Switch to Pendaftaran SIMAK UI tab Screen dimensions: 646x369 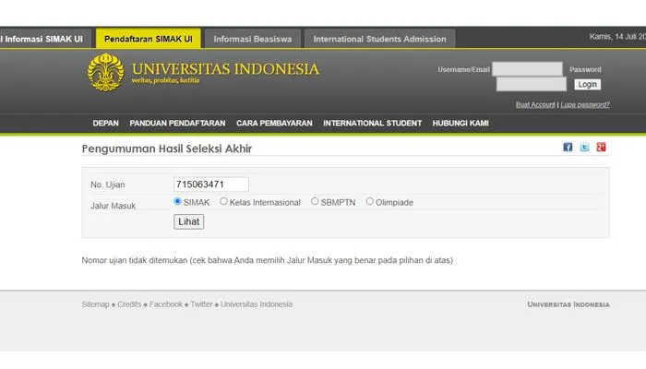(149, 39)
